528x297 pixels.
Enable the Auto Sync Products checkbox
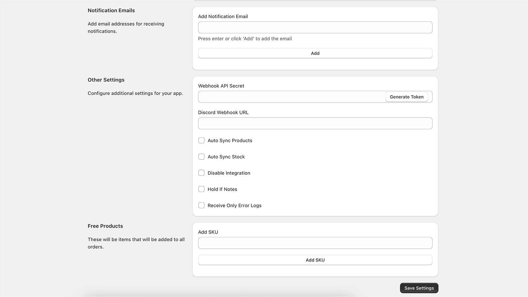(x=201, y=141)
